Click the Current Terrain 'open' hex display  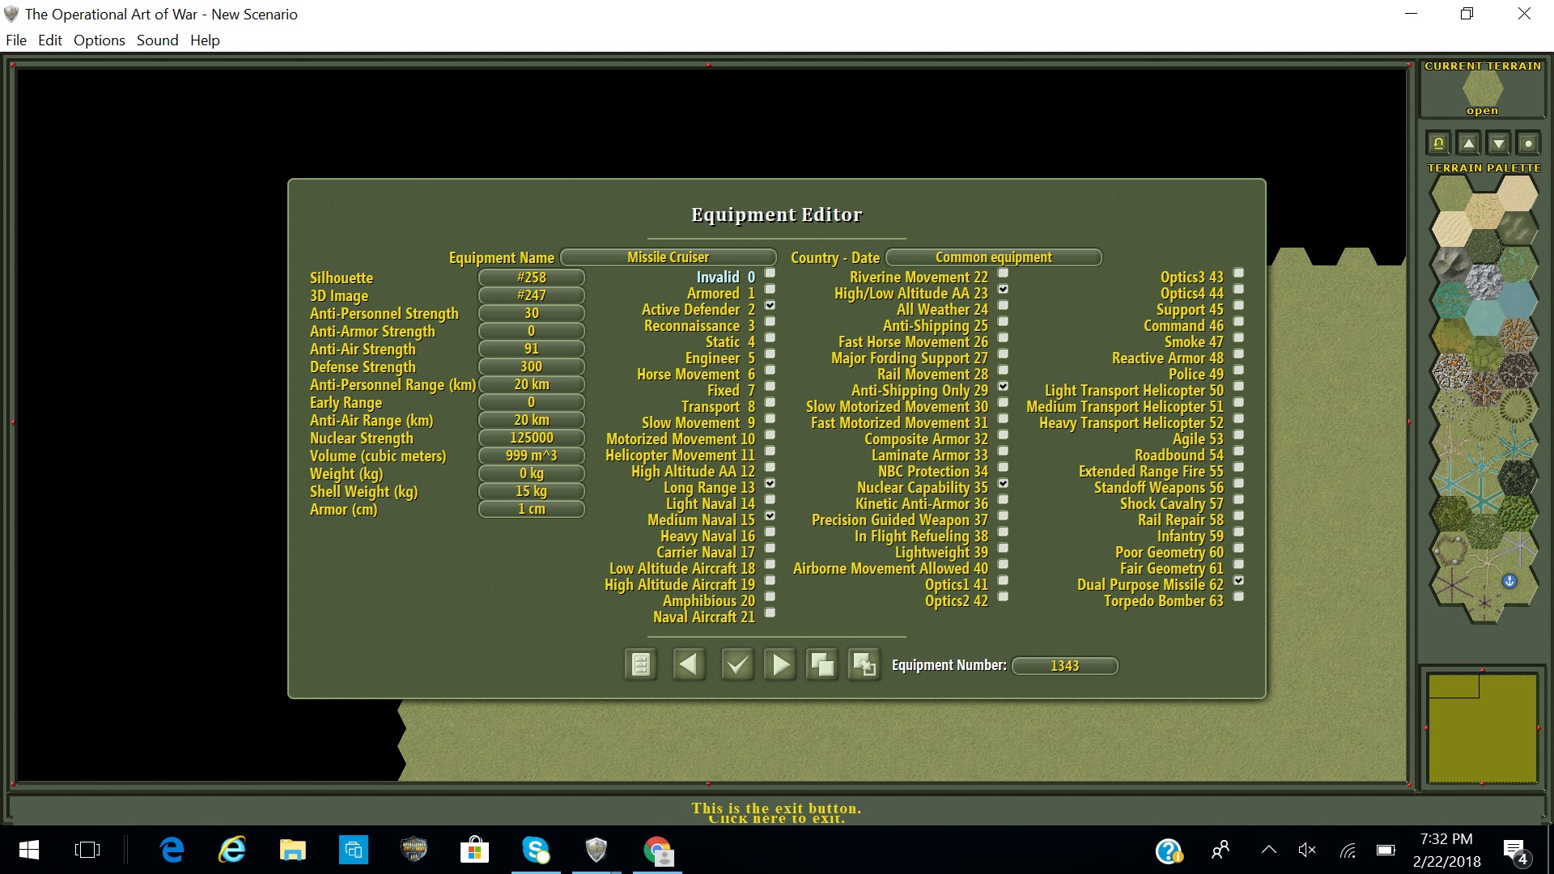click(1483, 89)
